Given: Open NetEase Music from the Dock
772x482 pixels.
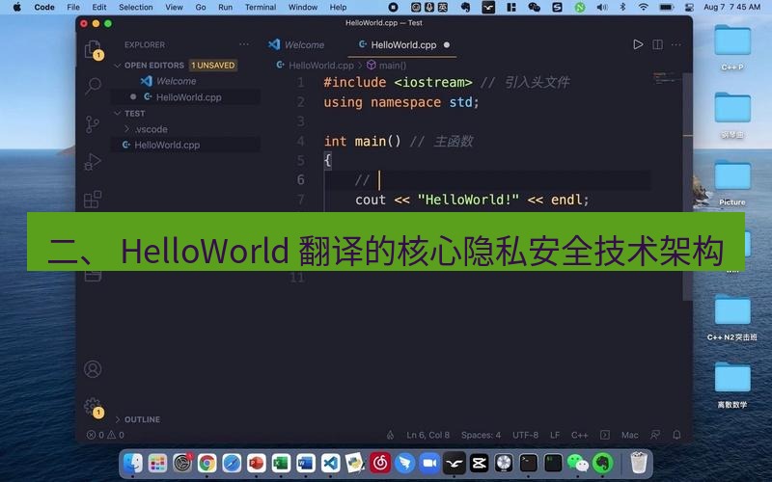Looking at the screenshot, I should point(380,464).
